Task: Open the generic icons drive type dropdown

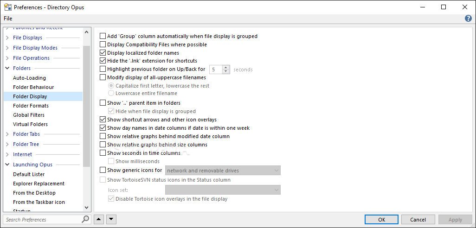Action: coord(223,171)
